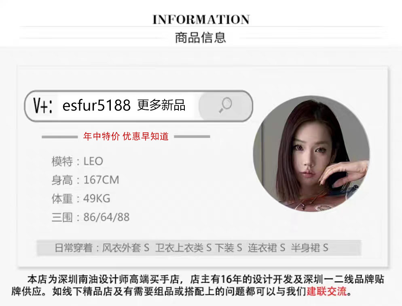Image resolution: width=402 pixels, height=306 pixels.
Task: Click the INFORMATION heading
Action: [x=201, y=19]
